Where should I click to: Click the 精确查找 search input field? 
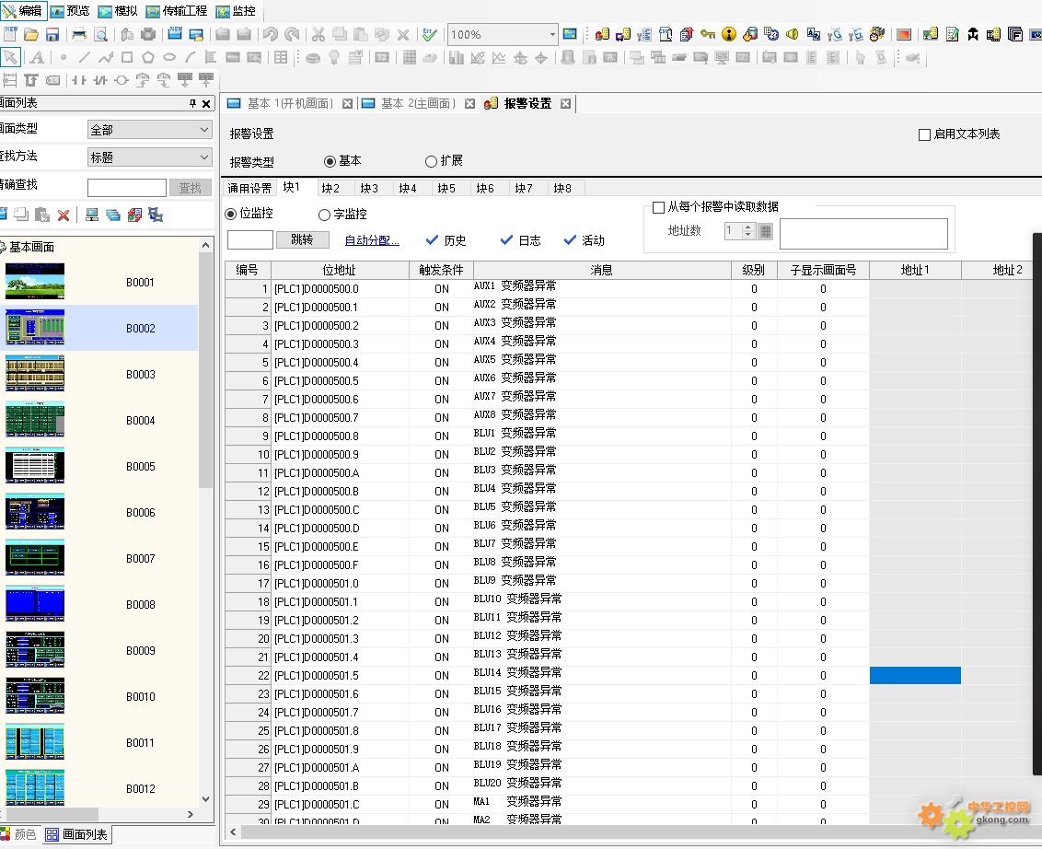point(127,188)
